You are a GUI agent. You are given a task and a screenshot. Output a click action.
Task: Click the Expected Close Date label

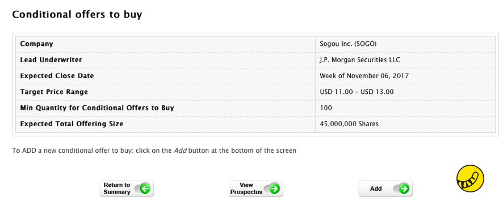pos(57,76)
